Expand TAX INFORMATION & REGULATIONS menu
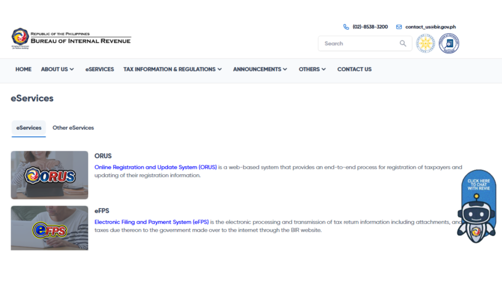This screenshot has height=282, width=502. tap(173, 70)
